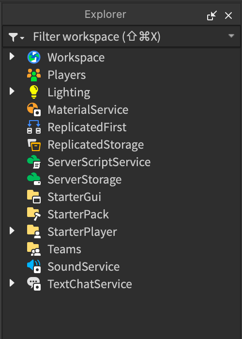The width and height of the screenshot is (242, 339).
Task: Select the SoundService label
Action: [x=84, y=266]
